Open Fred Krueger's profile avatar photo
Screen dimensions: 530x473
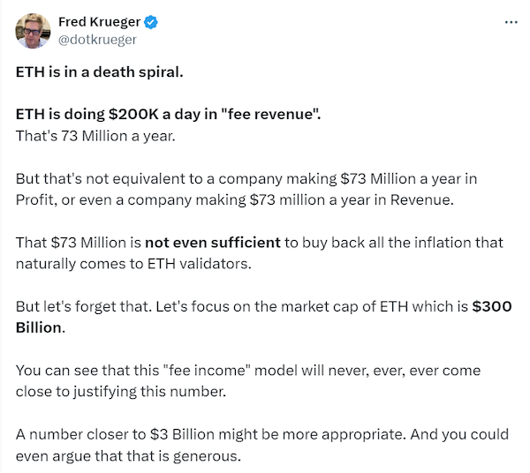[x=34, y=31]
